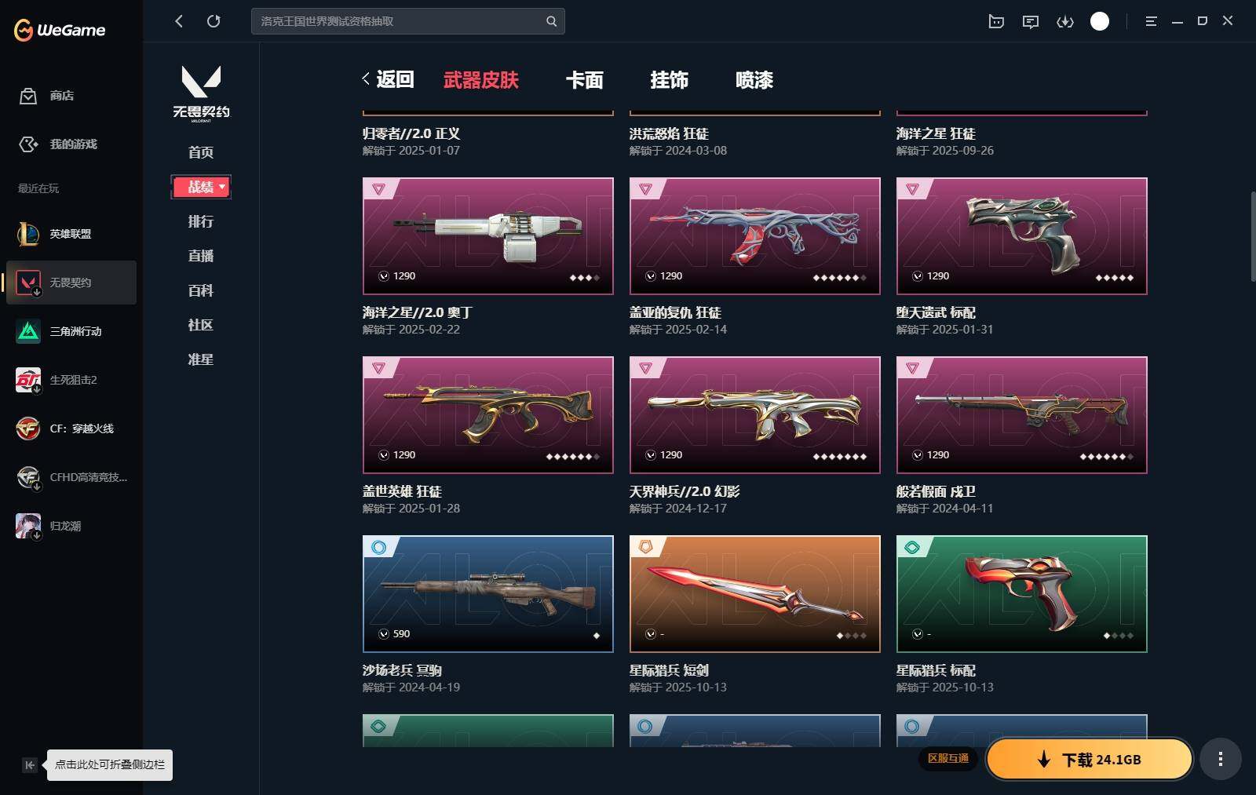This screenshot has height=795, width=1256.
Task: Open the 星际猎兵 短剑 skin thumbnail
Action: pyautogui.click(x=754, y=593)
